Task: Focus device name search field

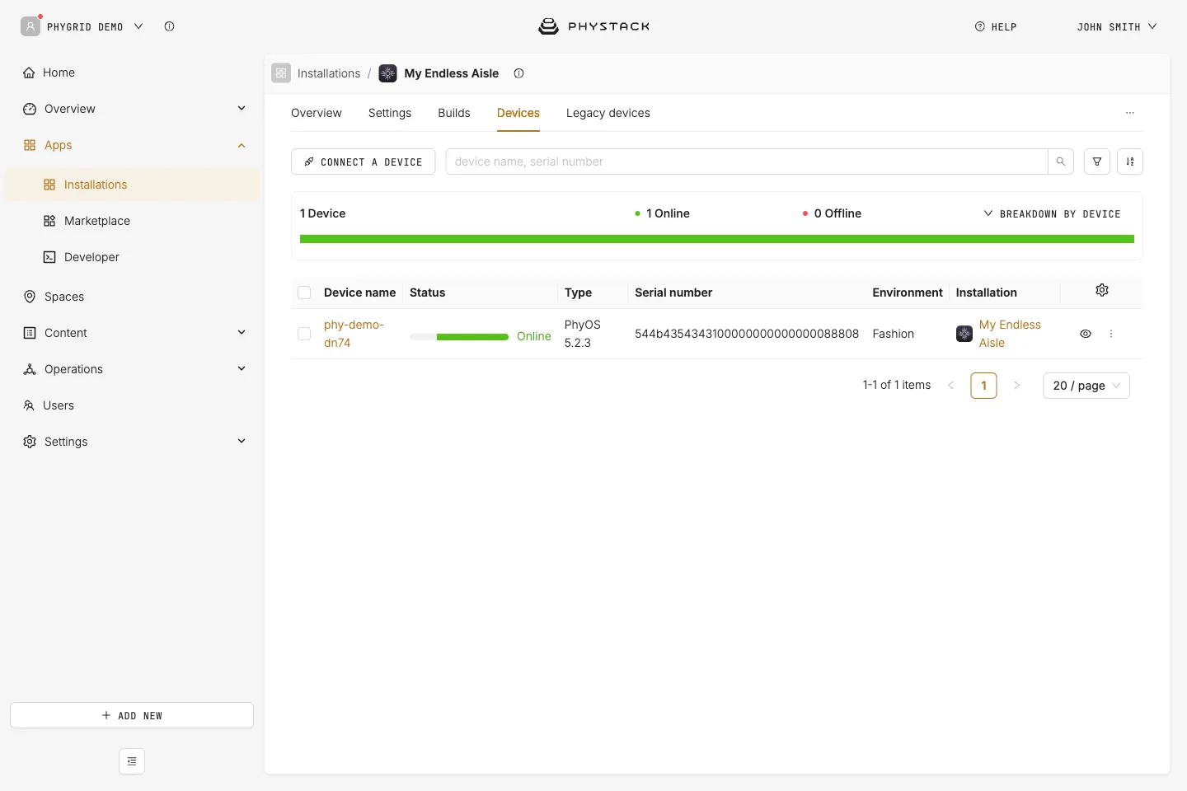Action: 747,161
